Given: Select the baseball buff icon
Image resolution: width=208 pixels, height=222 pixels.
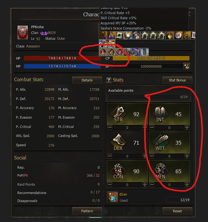Looking at the screenshot, I should coord(178,35).
